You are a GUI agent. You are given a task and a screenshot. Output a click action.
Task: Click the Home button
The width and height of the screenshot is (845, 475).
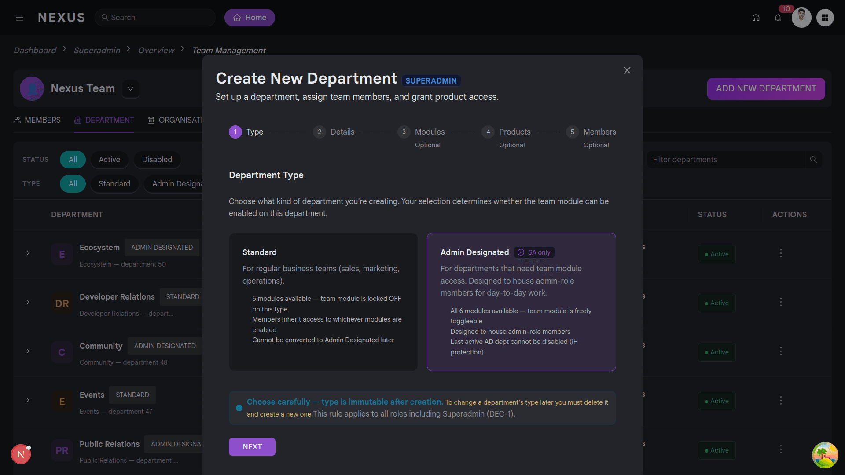pyautogui.click(x=250, y=18)
